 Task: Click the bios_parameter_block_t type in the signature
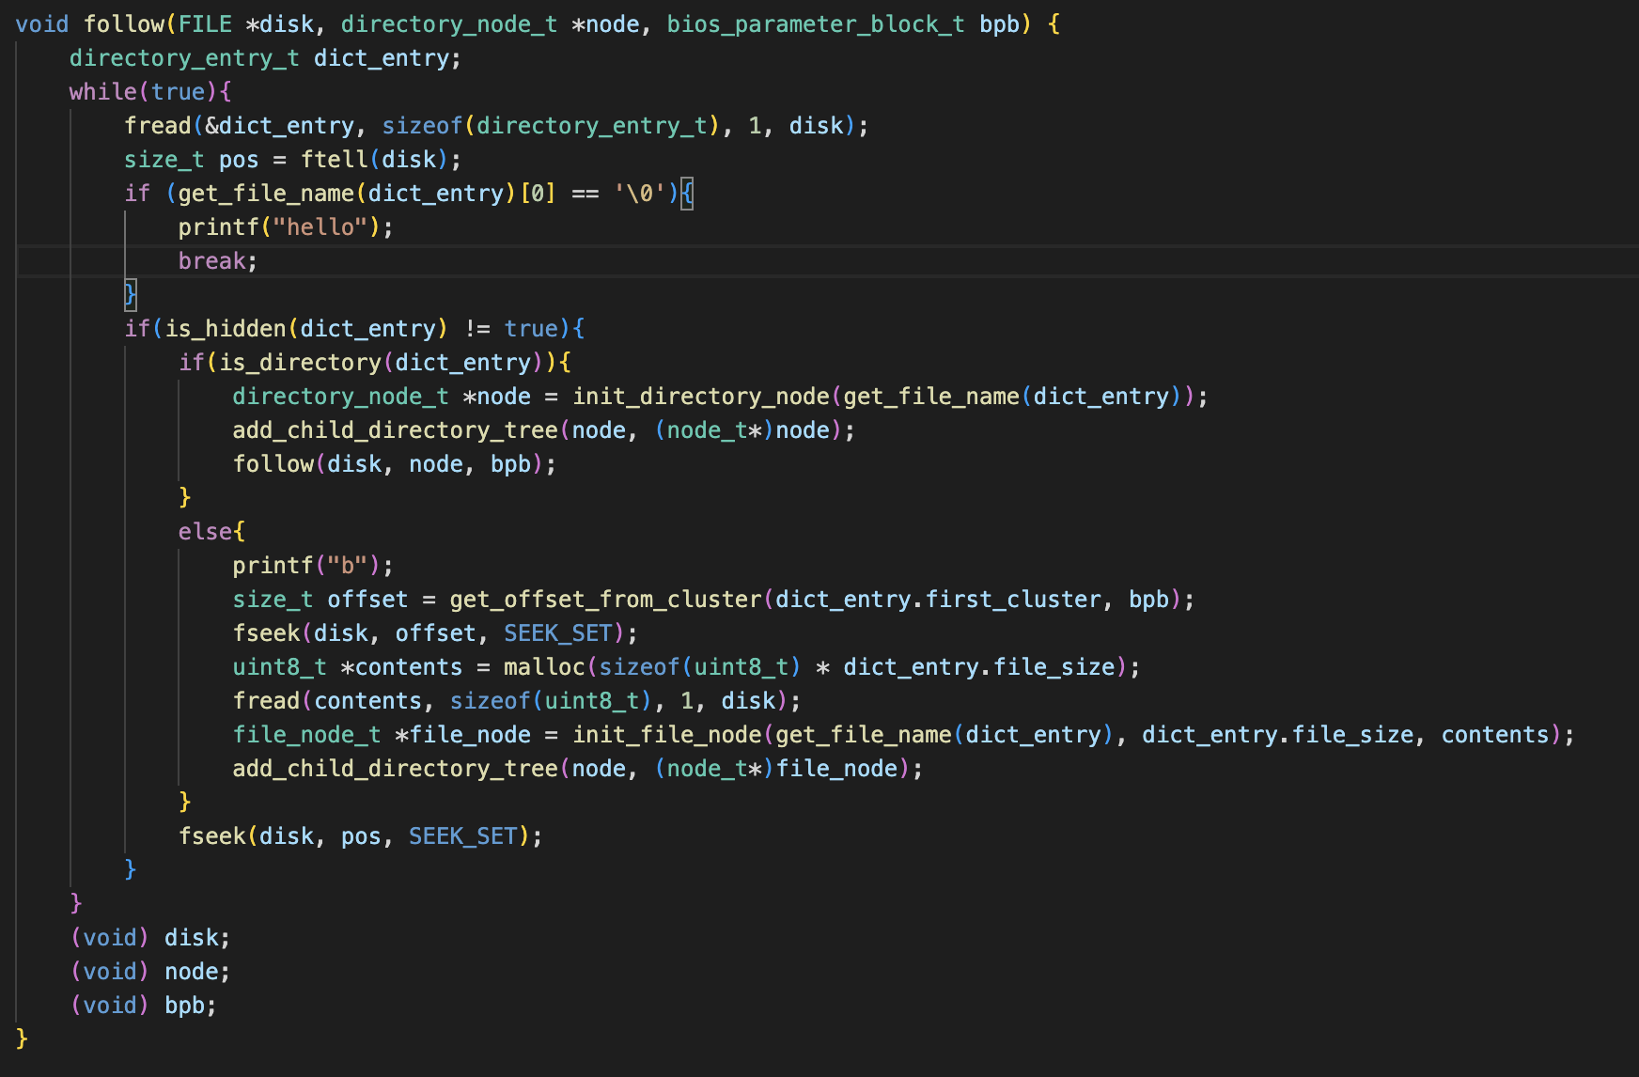(815, 24)
